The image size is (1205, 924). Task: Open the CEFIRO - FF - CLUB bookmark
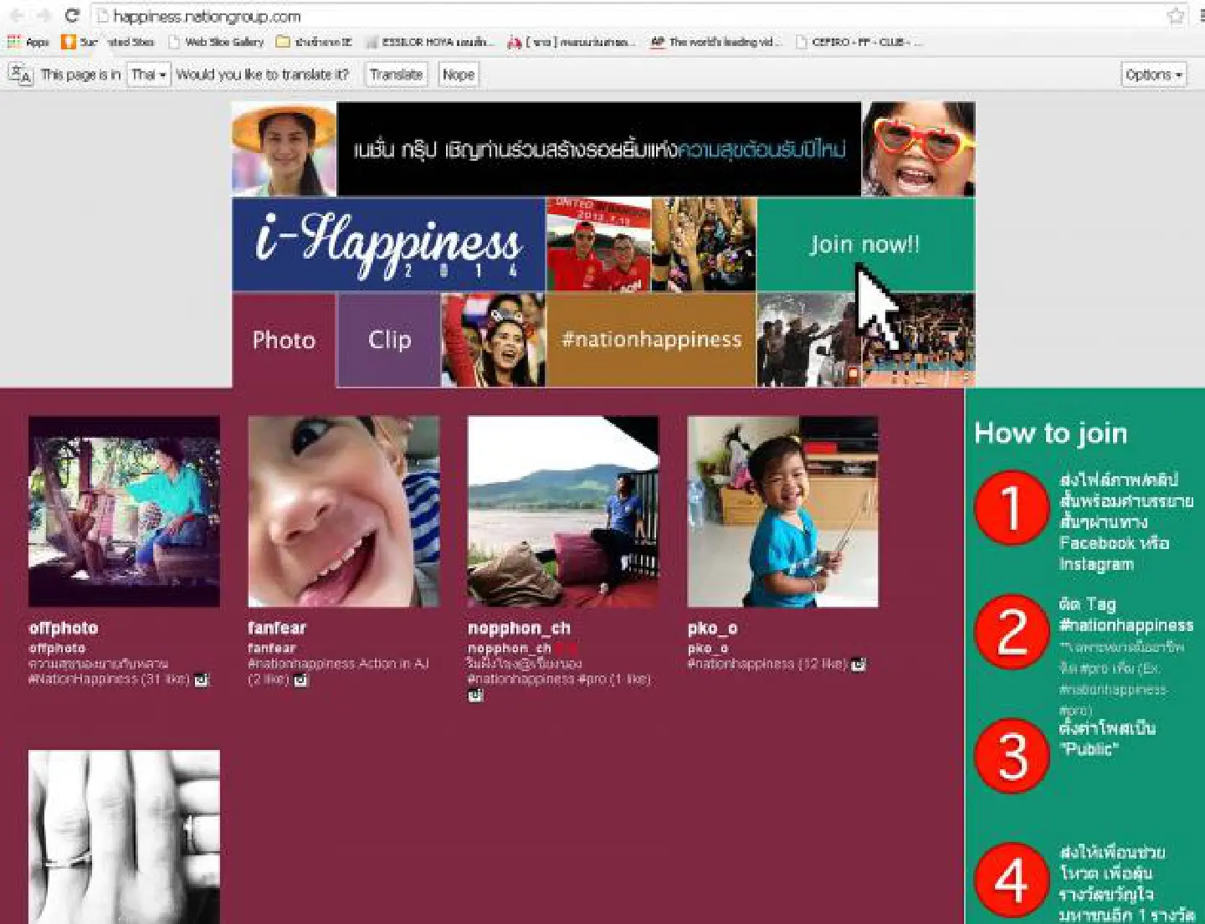[858, 42]
